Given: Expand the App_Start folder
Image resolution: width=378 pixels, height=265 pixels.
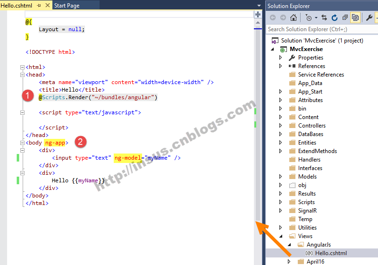Looking at the screenshot, I should coord(280,92).
